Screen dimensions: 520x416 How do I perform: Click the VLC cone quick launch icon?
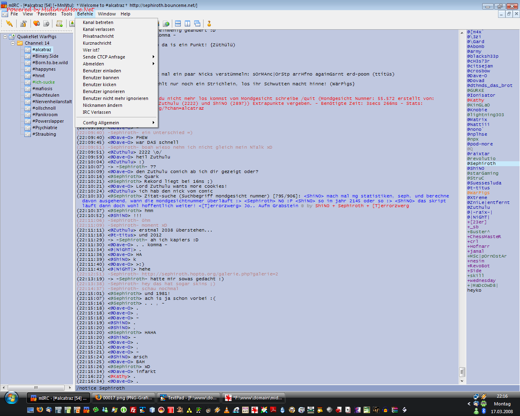pyautogui.click(x=227, y=410)
